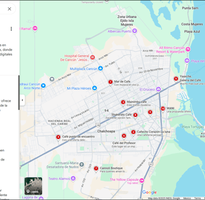
Task: Select pin 8 for Shakerato Café
Action: 135,116
